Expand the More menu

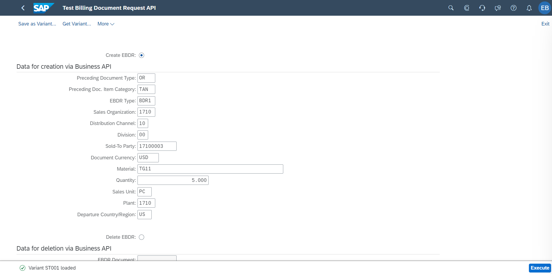point(106,24)
